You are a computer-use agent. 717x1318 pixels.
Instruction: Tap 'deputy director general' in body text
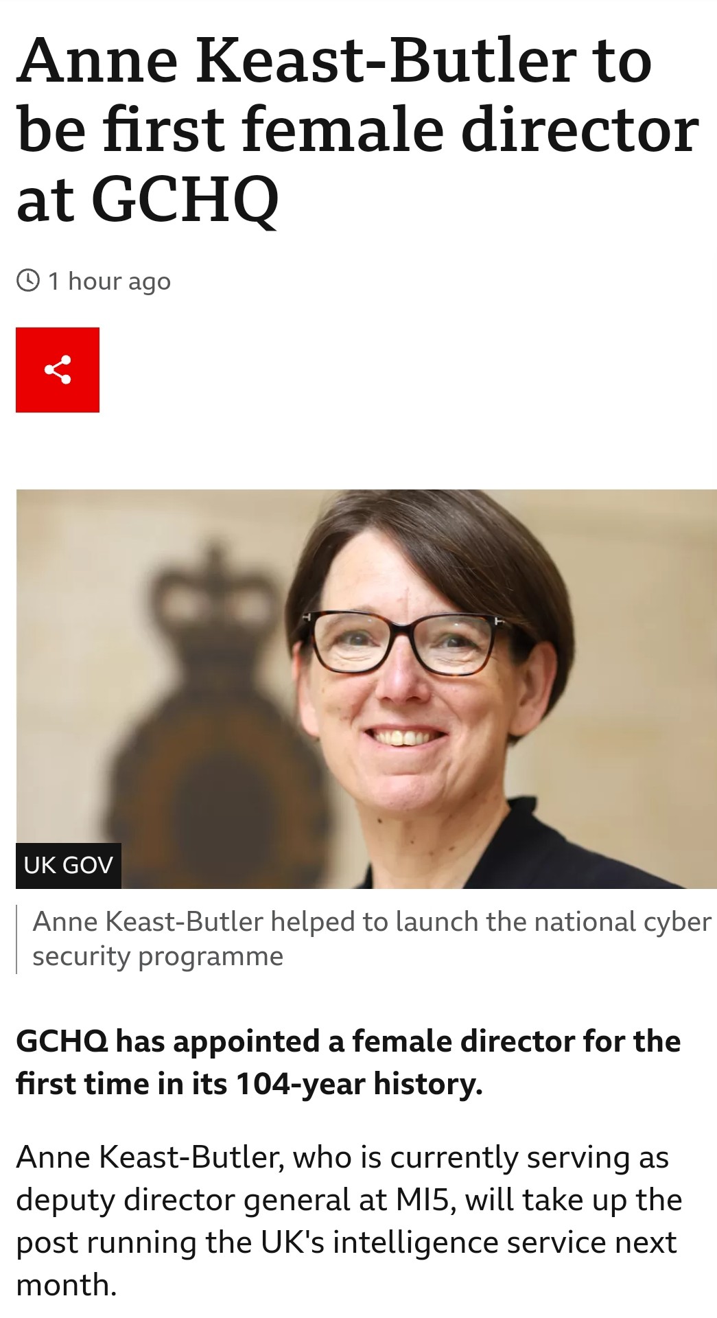pyautogui.click(x=183, y=1200)
